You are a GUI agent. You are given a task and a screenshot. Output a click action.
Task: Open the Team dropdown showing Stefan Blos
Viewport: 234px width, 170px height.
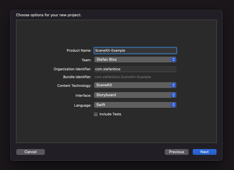coord(135,60)
